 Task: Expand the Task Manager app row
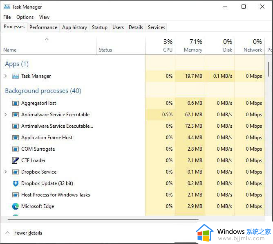coord(6,76)
